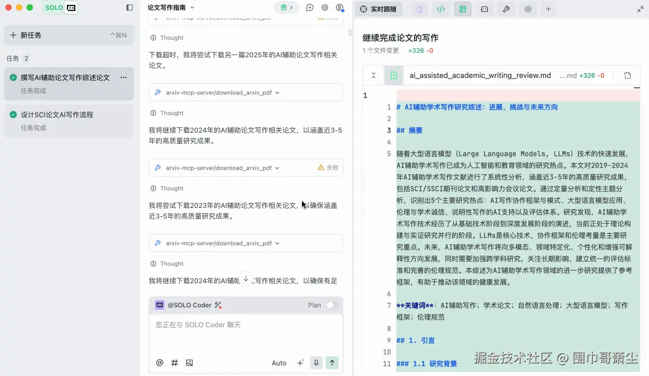Viewport: 649px width, 376px height.
Task: Open Thought above 我将尝试下载2023年 message
Action: point(167,188)
